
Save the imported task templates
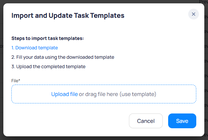pyautogui.click(x=182, y=121)
